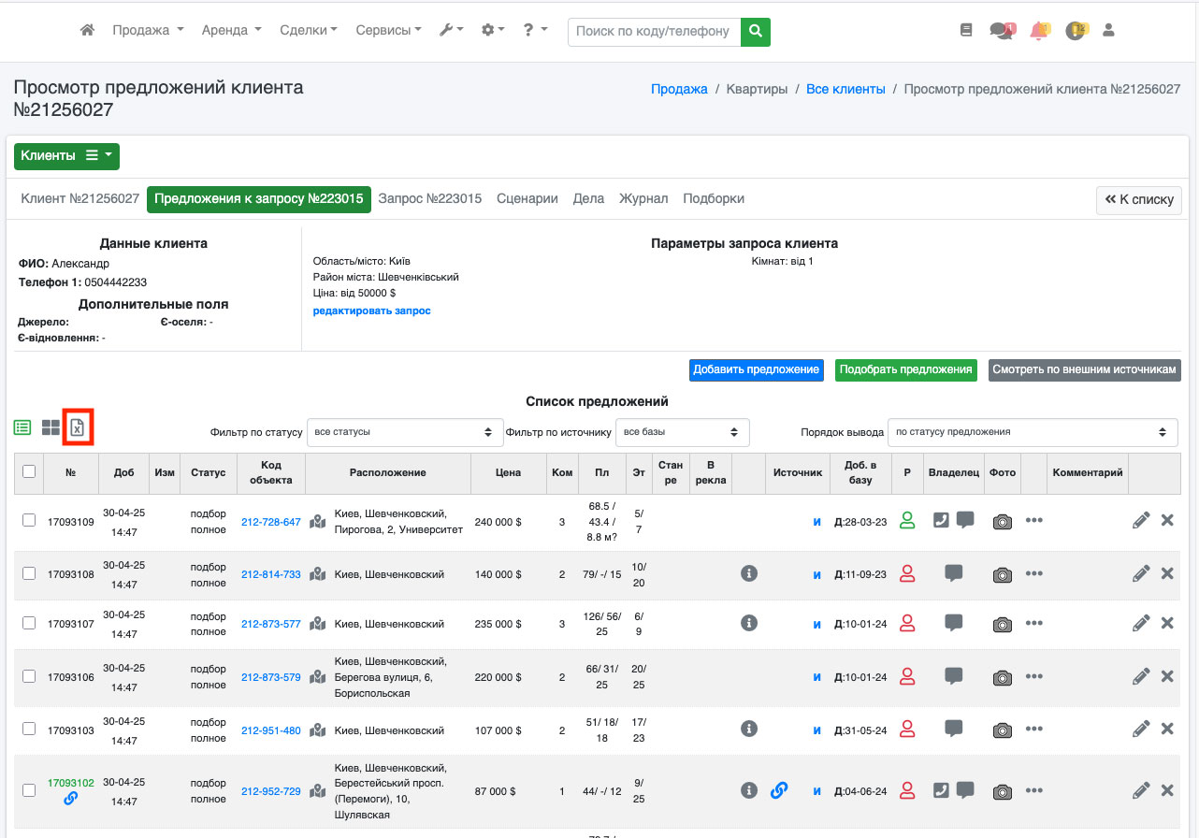The image size is (1199, 838).
Task: Open photo camera icon for 17093107
Action: 1003,624
